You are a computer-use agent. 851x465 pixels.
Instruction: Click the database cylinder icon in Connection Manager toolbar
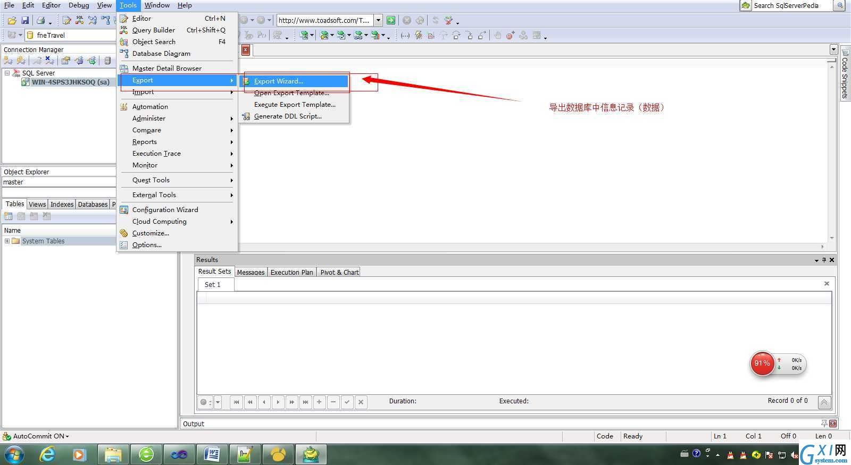tap(107, 61)
